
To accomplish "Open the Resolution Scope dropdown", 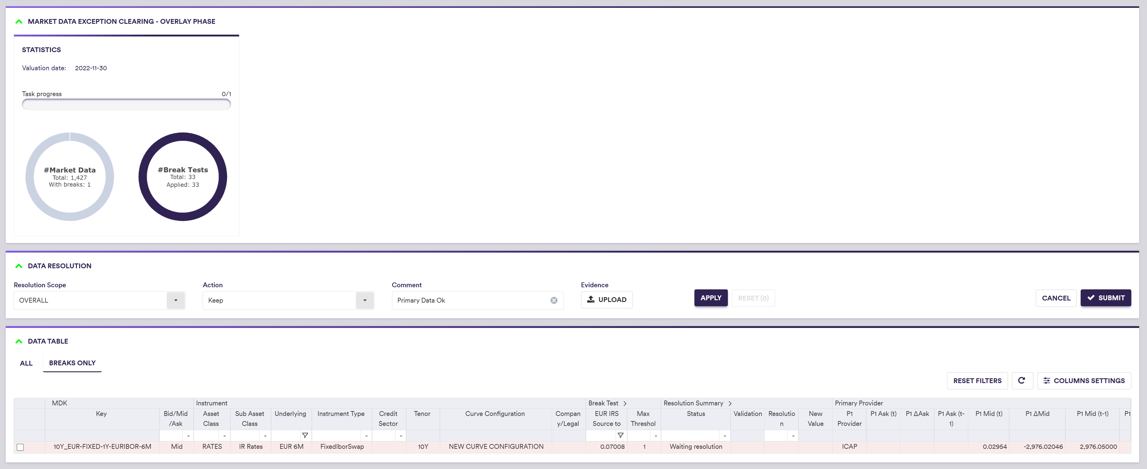I will click(x=175, y=300).
